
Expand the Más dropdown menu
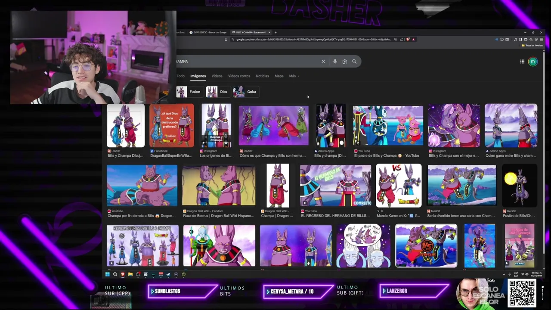[294, 76]
